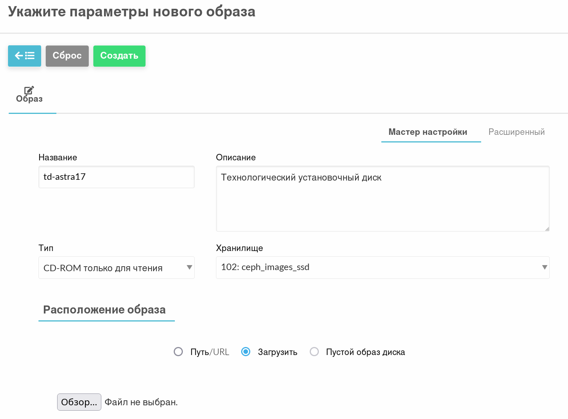This screenshot has height=419, width=568.
Task: Click the 'Файл не выбран.' text
Action: pos(141,402)
